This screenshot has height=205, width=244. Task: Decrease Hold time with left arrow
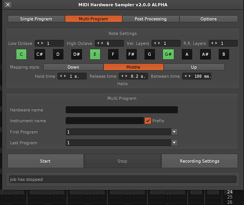tap(61, 76)
